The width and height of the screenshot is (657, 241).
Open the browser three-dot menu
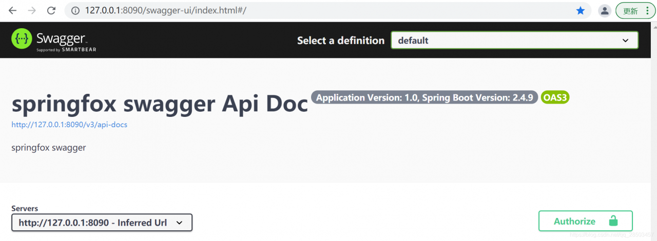(647, 11)
